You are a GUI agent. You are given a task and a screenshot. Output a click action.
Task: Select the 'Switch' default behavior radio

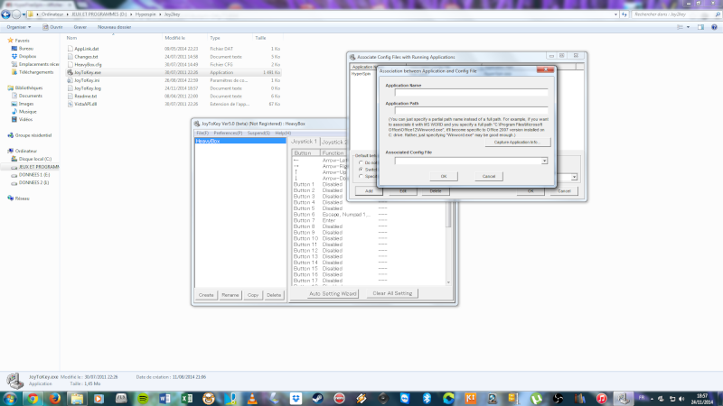[361, 170]
